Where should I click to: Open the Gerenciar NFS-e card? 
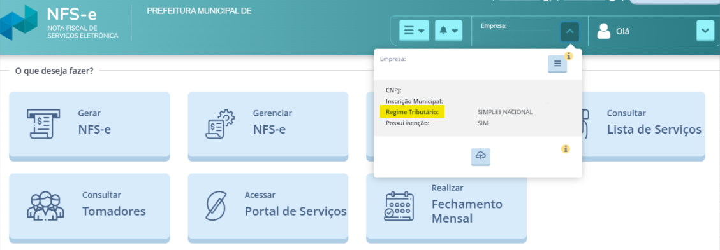(268, 126)
